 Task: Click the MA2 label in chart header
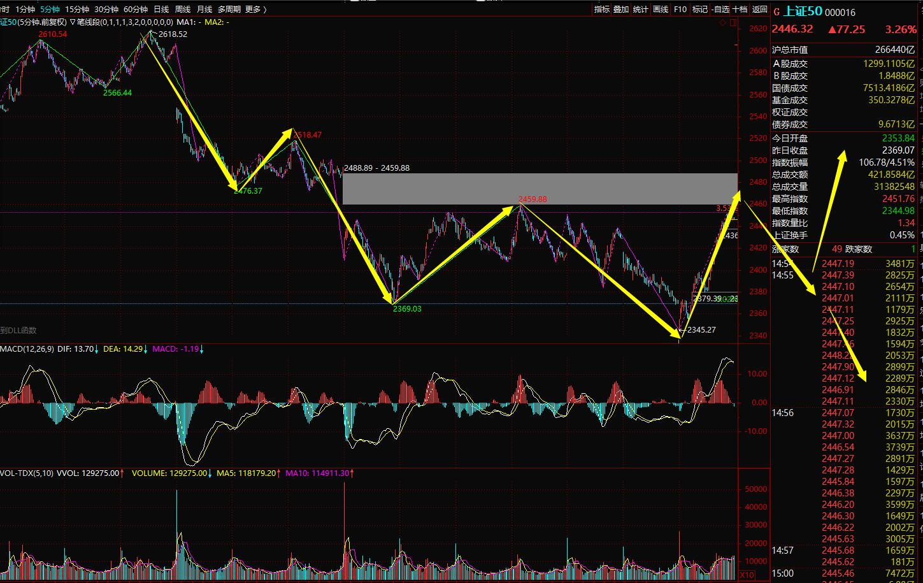point(217,22)
